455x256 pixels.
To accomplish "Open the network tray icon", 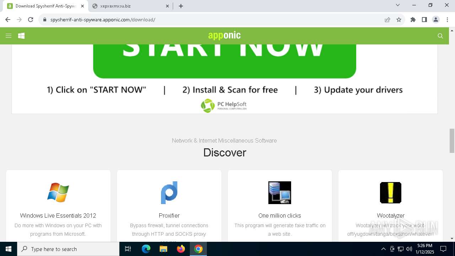I will click(401, 249).
